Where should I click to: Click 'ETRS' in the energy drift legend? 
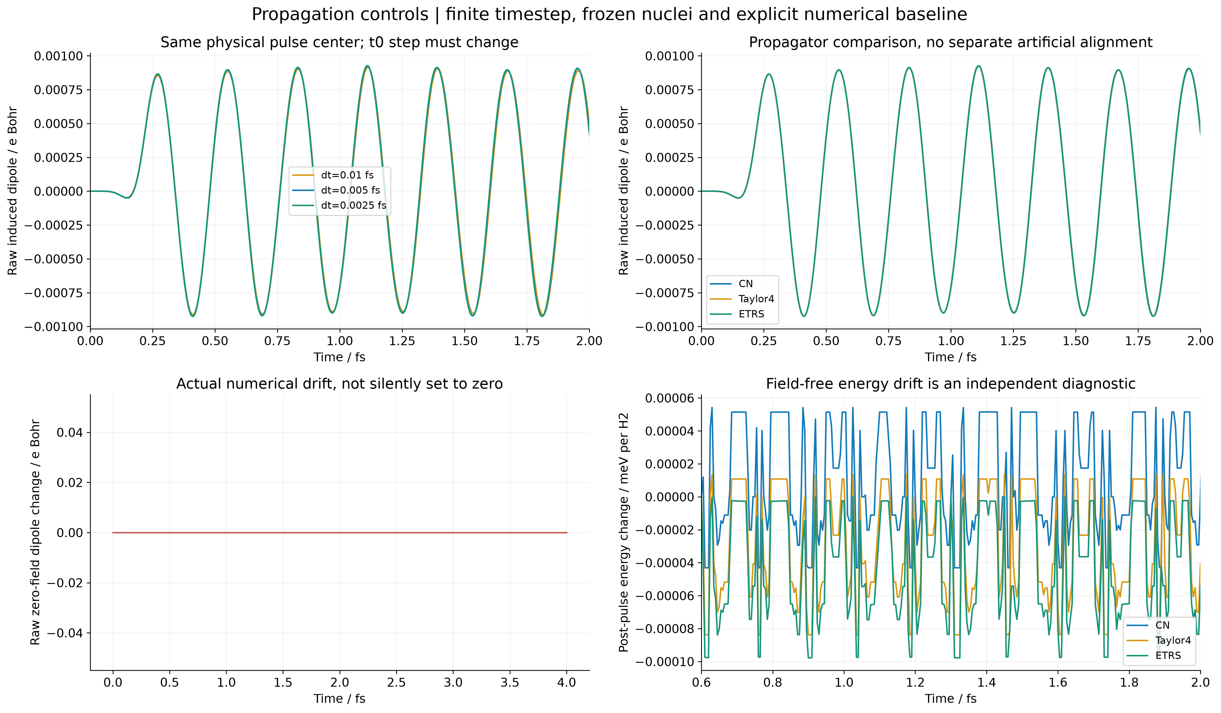[1168, 655]
